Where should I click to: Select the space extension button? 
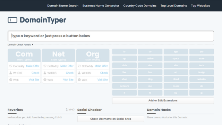(176, 58)
